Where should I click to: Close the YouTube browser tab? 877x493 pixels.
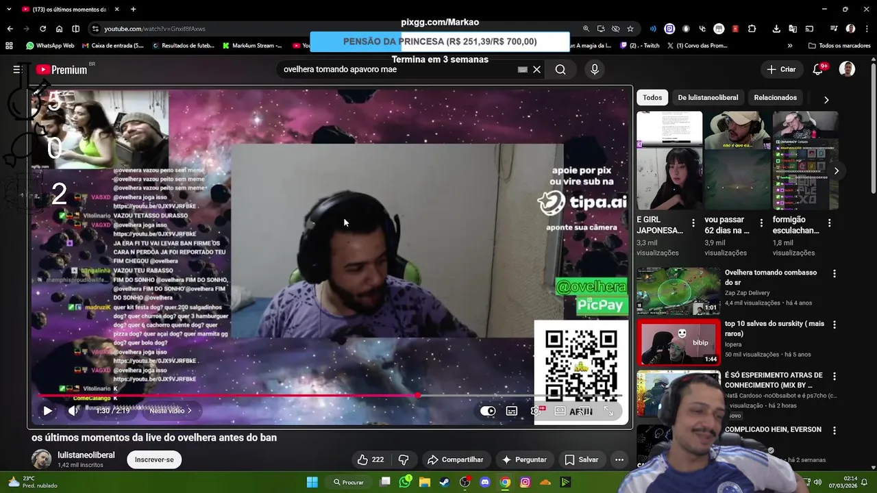pos(116,10)
